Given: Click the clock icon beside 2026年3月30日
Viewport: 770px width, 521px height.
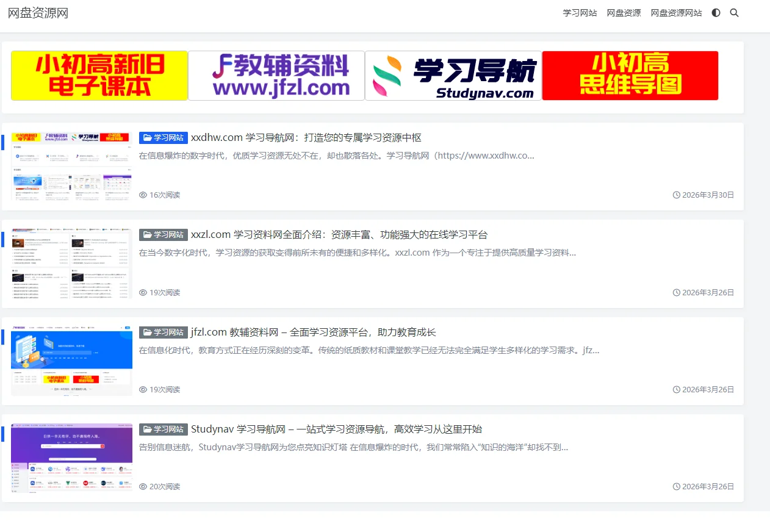Looking at the screenshot, I should point(677,195).
